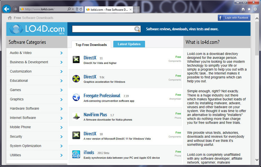Click the Games category label
This screenshot has height=167, width=261.
(x=15, y=90)
